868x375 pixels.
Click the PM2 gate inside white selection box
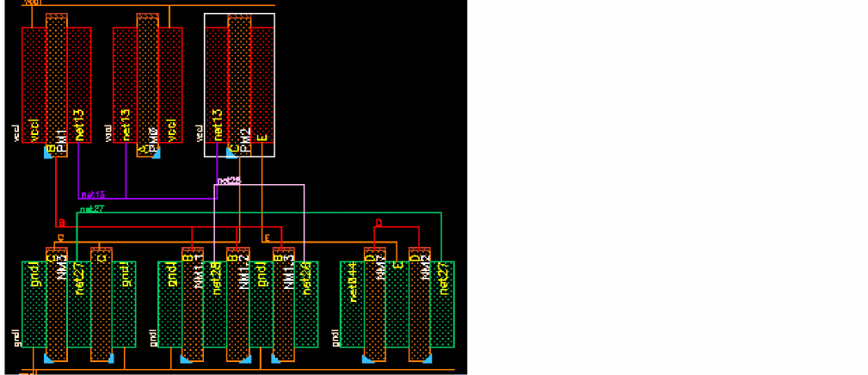(239, 85)
